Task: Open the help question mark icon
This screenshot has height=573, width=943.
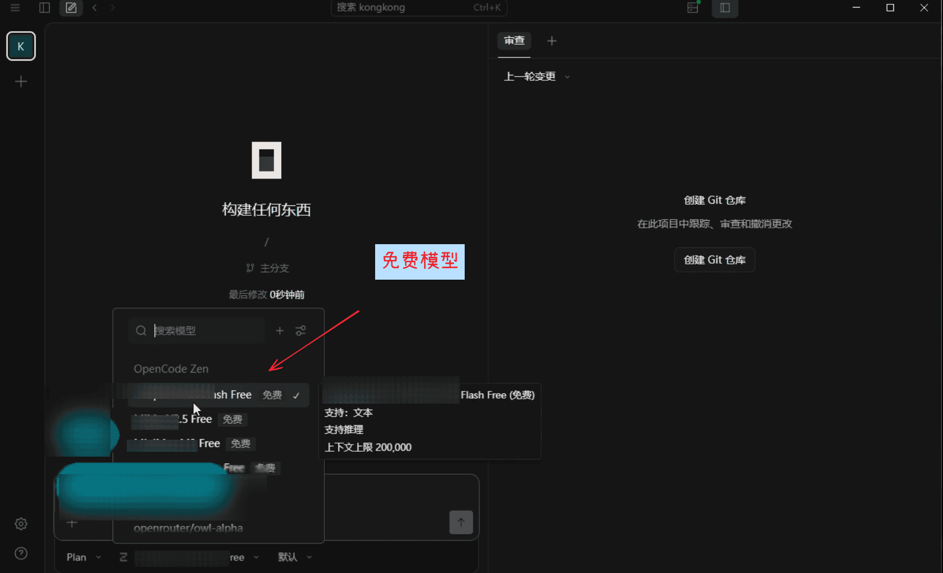Action: 21,553
